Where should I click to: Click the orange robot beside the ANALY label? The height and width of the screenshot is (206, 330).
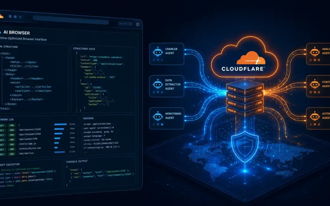pyautogui.click(x=314, y=51)
